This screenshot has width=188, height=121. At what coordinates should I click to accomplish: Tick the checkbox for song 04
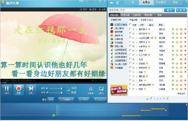click(x=130, y=42)
